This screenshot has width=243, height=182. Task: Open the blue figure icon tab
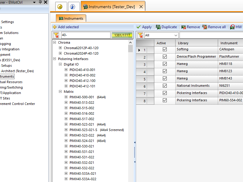73,7
